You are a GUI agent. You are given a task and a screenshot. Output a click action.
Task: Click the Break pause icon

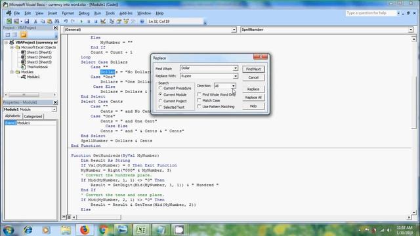[x=89, y=21]
